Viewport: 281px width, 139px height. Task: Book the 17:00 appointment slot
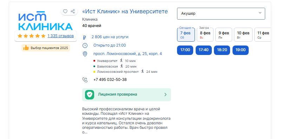tap(185, 50)
